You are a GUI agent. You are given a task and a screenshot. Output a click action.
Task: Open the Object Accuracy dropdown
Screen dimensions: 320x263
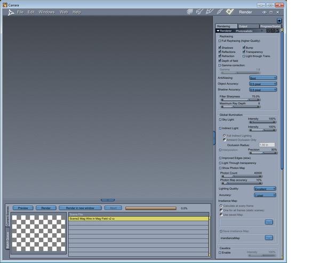coord(263,84)
